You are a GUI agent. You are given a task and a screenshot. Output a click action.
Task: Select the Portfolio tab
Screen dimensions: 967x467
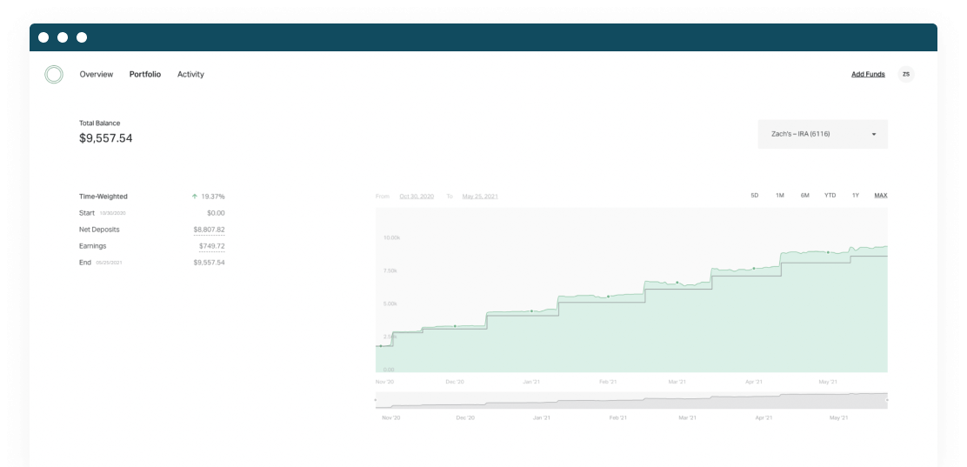point(145,75)
